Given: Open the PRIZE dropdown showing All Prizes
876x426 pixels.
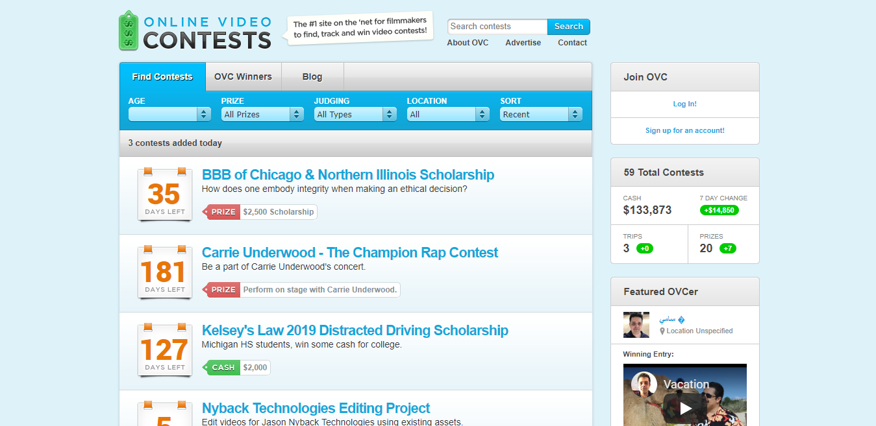Looking at the screenshot, I should pyautogui.click(x=262, y=114).
